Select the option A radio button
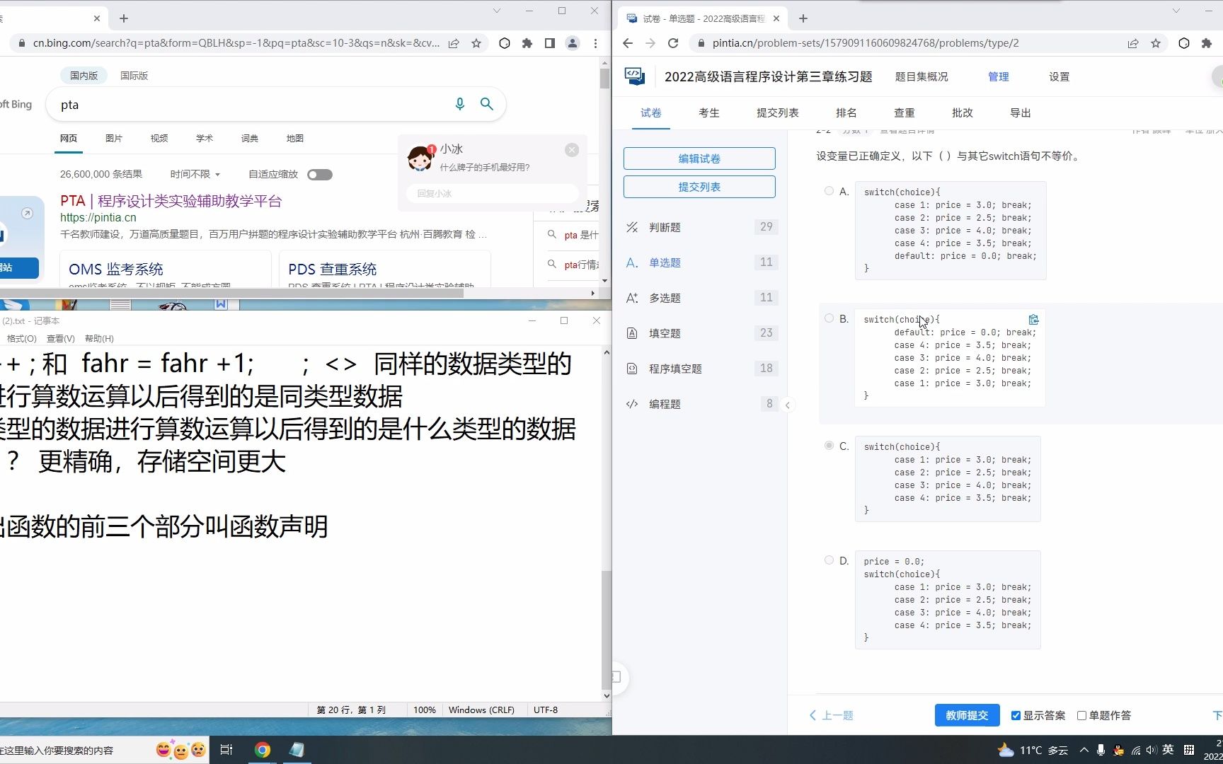Screen dimensions: 1223x764 coord(828,190)
